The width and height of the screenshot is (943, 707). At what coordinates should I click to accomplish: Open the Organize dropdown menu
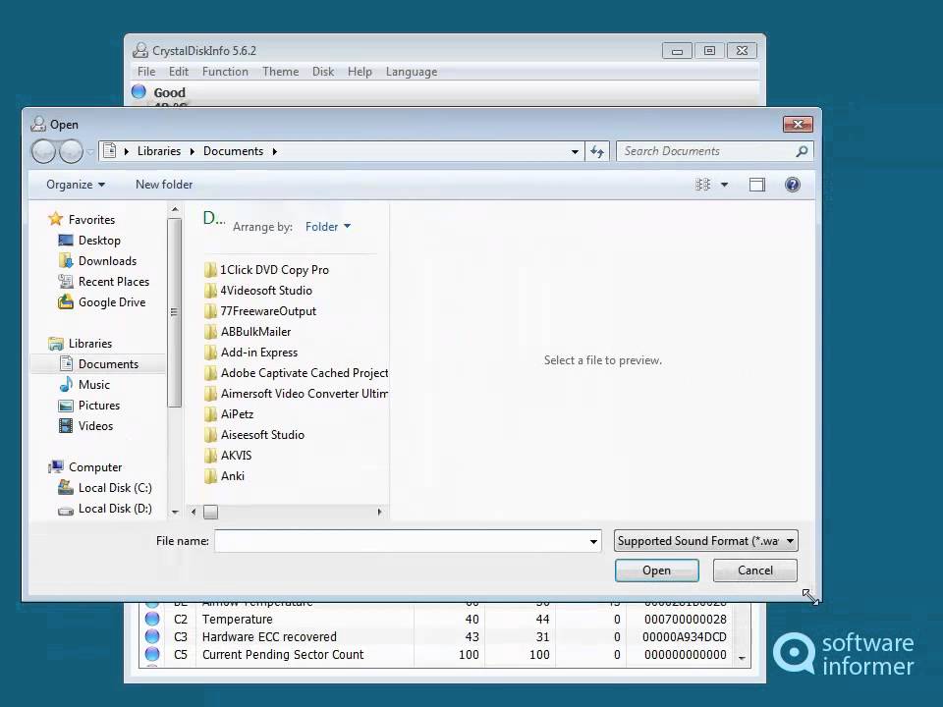pos(76,185)
